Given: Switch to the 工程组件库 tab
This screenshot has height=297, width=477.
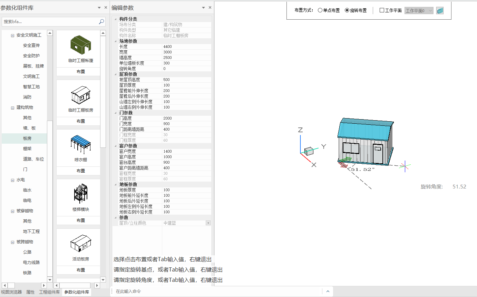Looking at the screenshot, I should pyautogui.click(x=49, y=292).
